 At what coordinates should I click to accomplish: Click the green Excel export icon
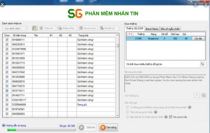pos(35,28)
